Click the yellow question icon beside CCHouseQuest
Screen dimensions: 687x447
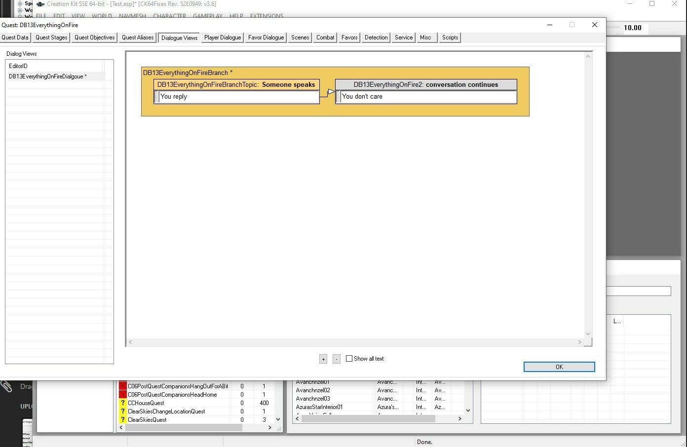pyautogui.click(x=123, y=403)
